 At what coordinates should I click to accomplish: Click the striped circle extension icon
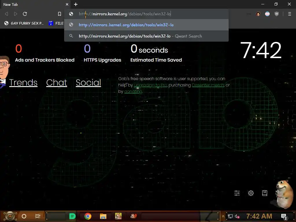(267, 14)
